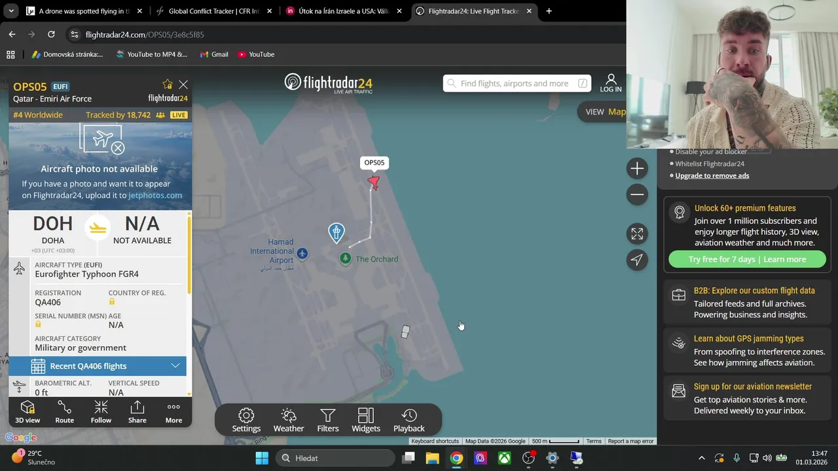Open weather widget showing 29°C
Viewport: 838px width, 471px height.
[x=33, y=457]
